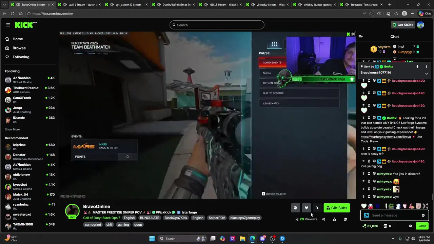Click the chat identity badge in message box
434x244 pixels.
tap(367, 216)
